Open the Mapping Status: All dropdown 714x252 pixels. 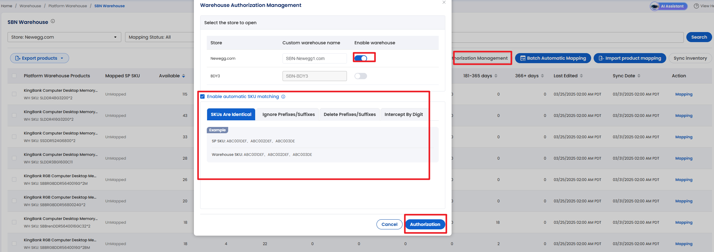click(160, 37)
